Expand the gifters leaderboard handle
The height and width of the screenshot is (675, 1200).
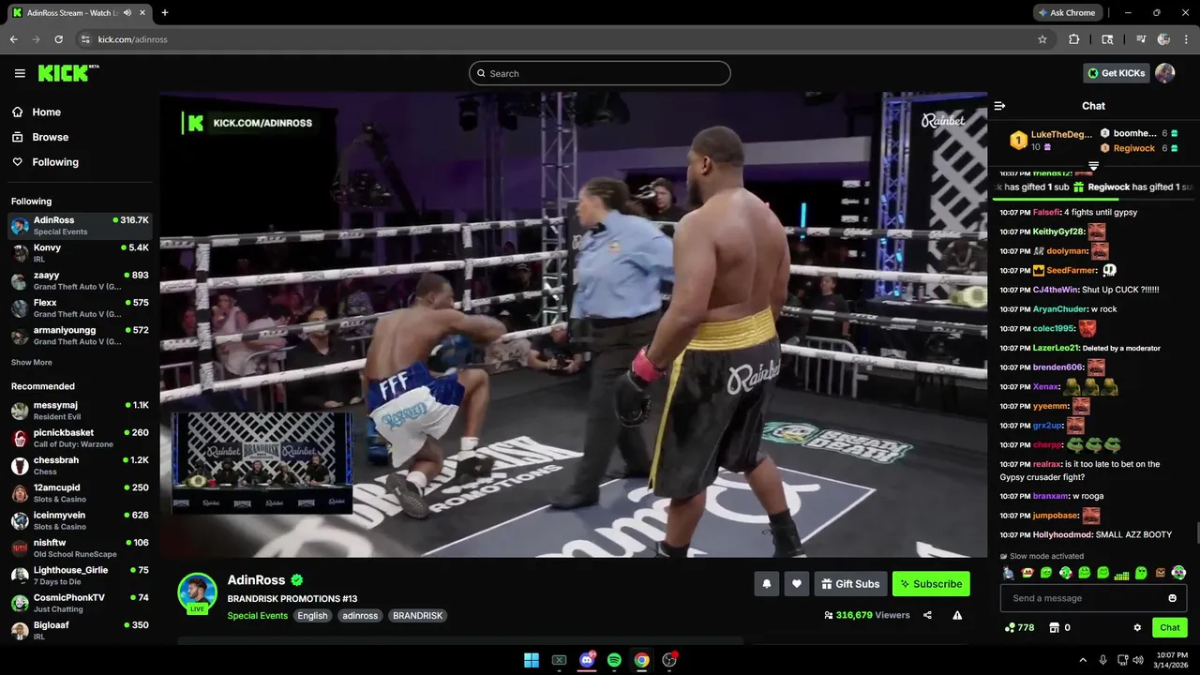[1093, 165]
